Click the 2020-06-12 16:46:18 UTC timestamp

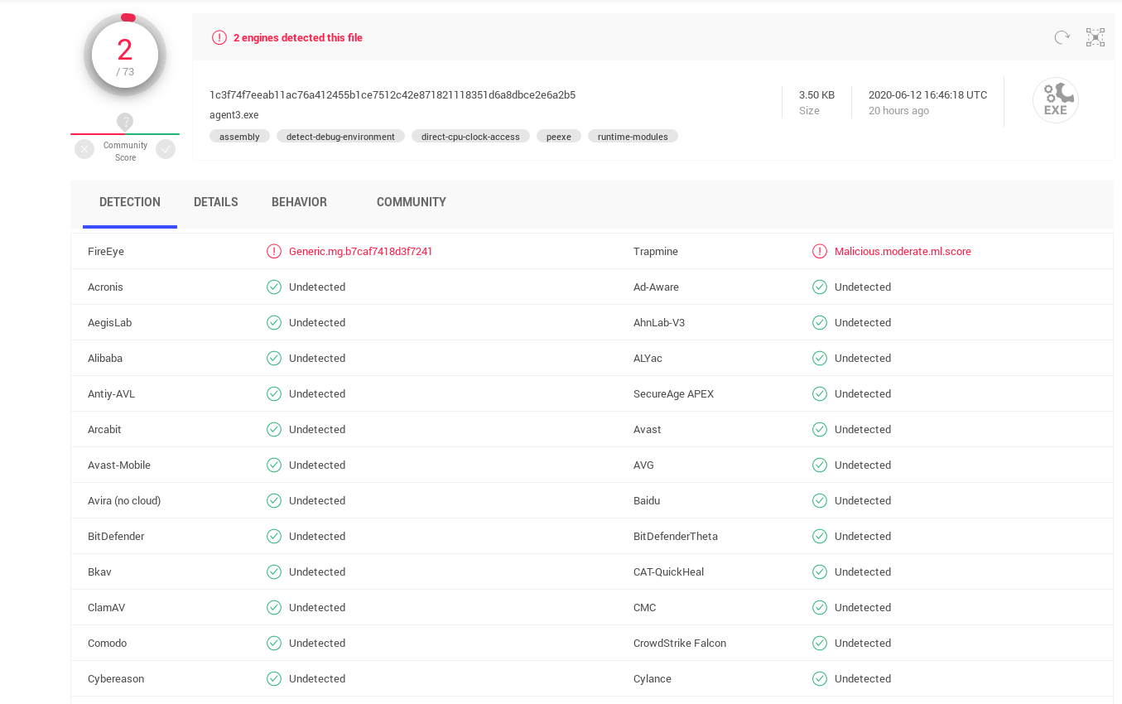(x=928, y=94)
